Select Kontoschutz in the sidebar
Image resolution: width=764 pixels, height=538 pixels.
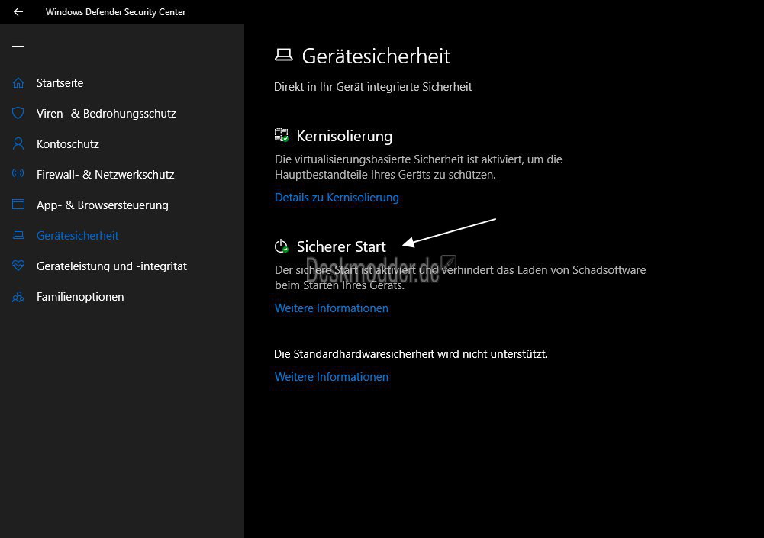click(68, 144)
